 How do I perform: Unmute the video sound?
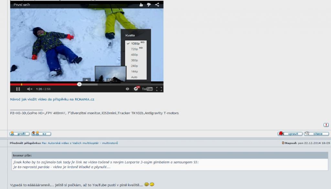[30, 89]
